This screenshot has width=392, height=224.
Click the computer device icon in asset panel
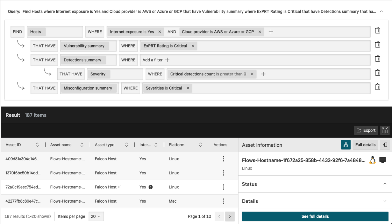click(x=383, y=160)
